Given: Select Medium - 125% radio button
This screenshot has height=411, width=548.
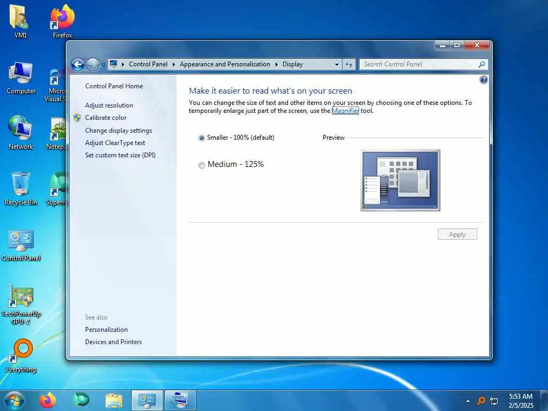Looking at the screenshot, I should [202, 165].
